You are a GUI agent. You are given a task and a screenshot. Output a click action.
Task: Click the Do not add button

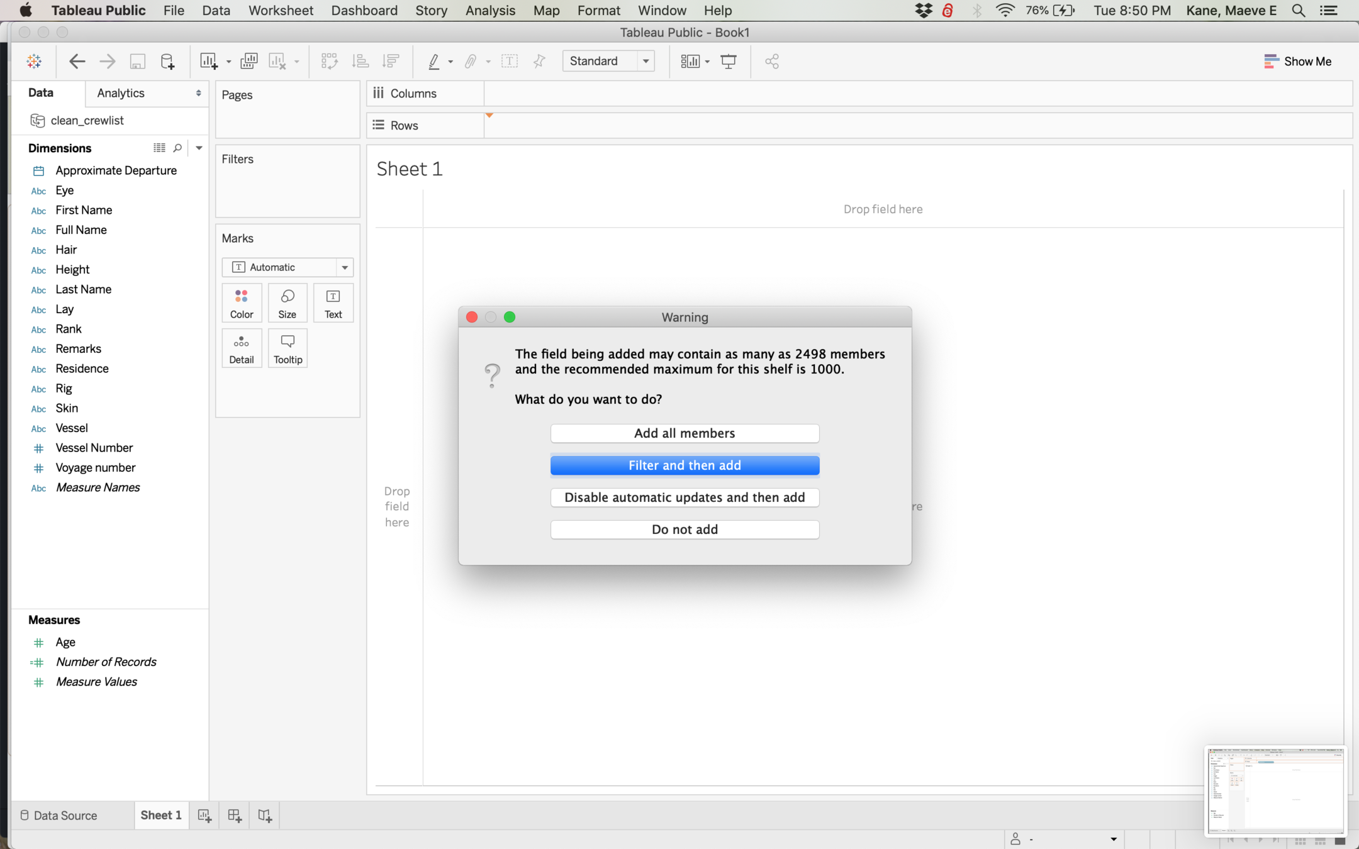pyautogui.click(x=685, y=530)
